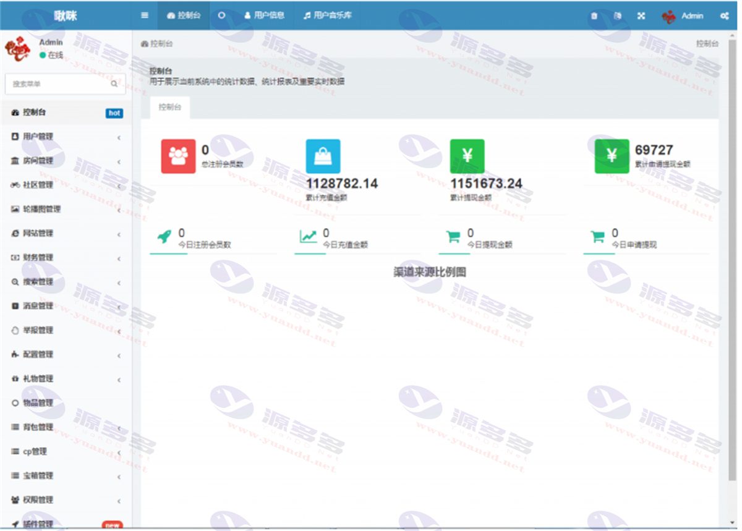Click the 69727 value
This screenshot has height=531, width=742.
point(654,150)
